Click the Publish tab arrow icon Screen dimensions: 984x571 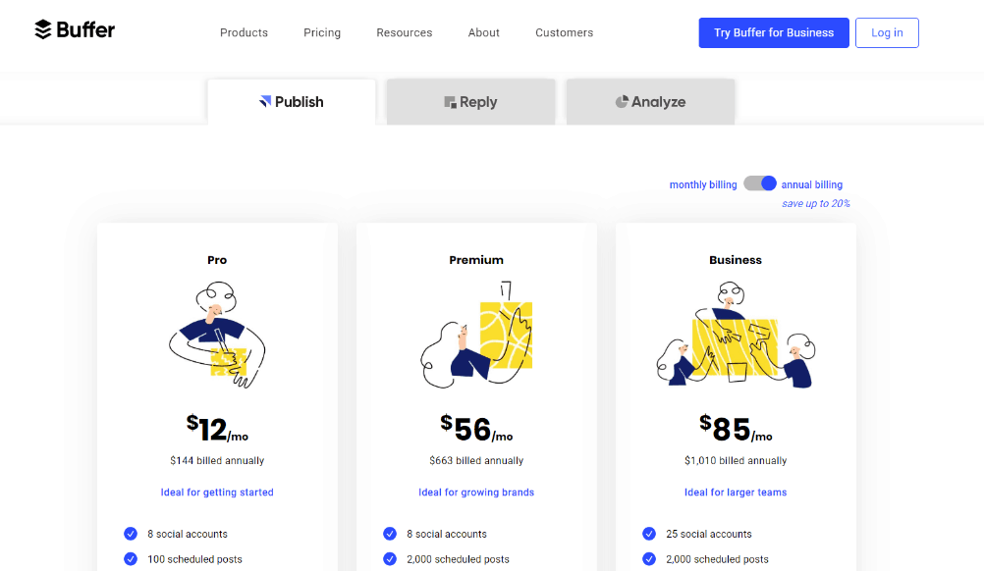(x=265, y=101)
